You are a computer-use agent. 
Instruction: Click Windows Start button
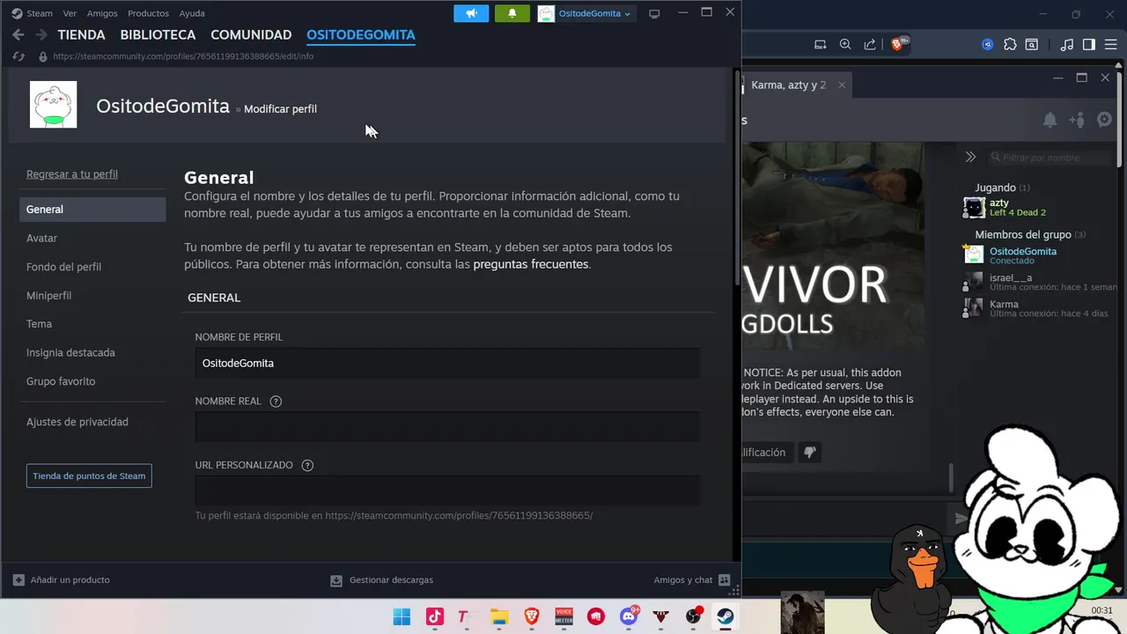[x=401, y=616]
